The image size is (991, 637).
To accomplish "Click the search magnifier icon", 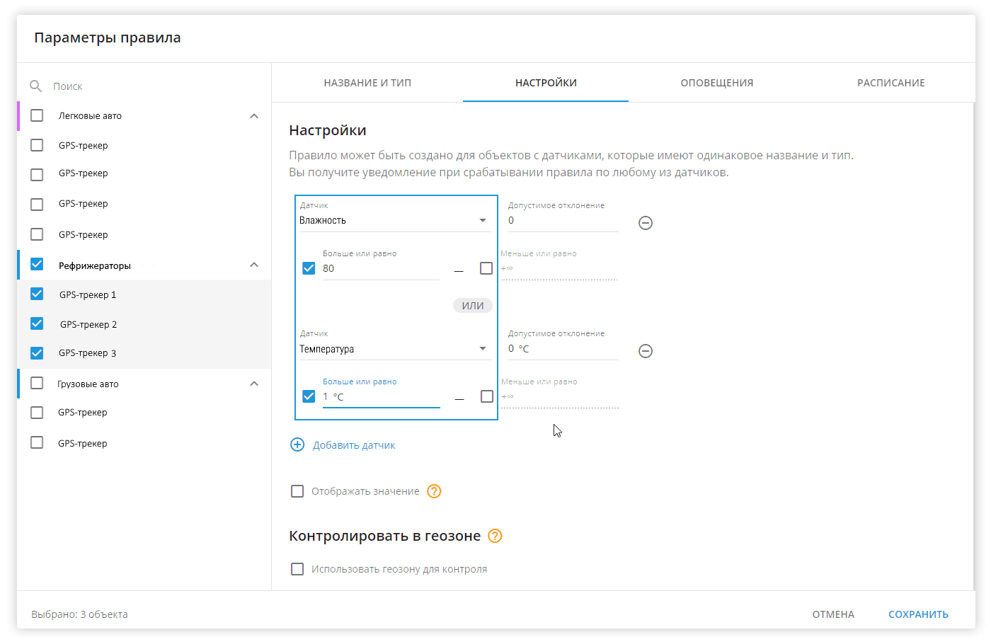I will point(35,86).
